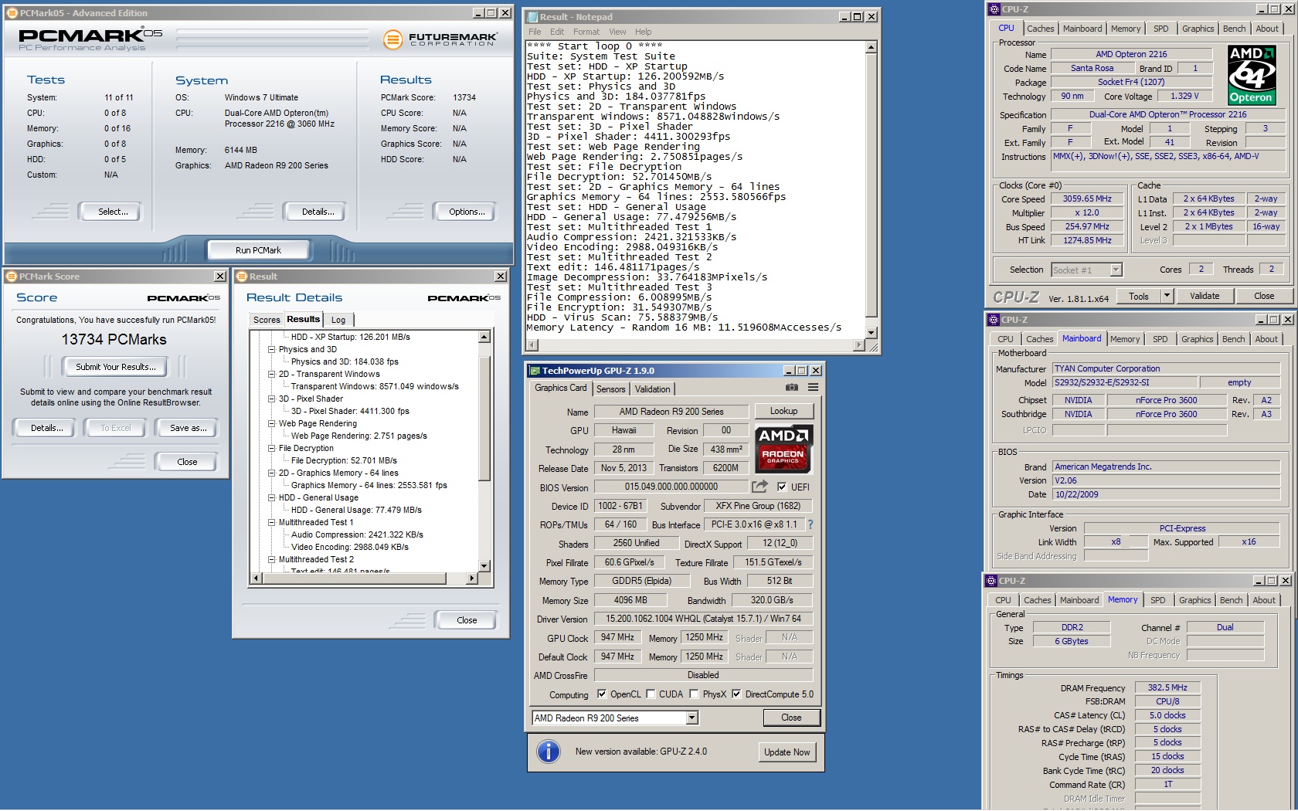1298x811 pixels.
Task: Toggle the UEFI checkbox in GPU-Z
Action: tap(782, 487)
